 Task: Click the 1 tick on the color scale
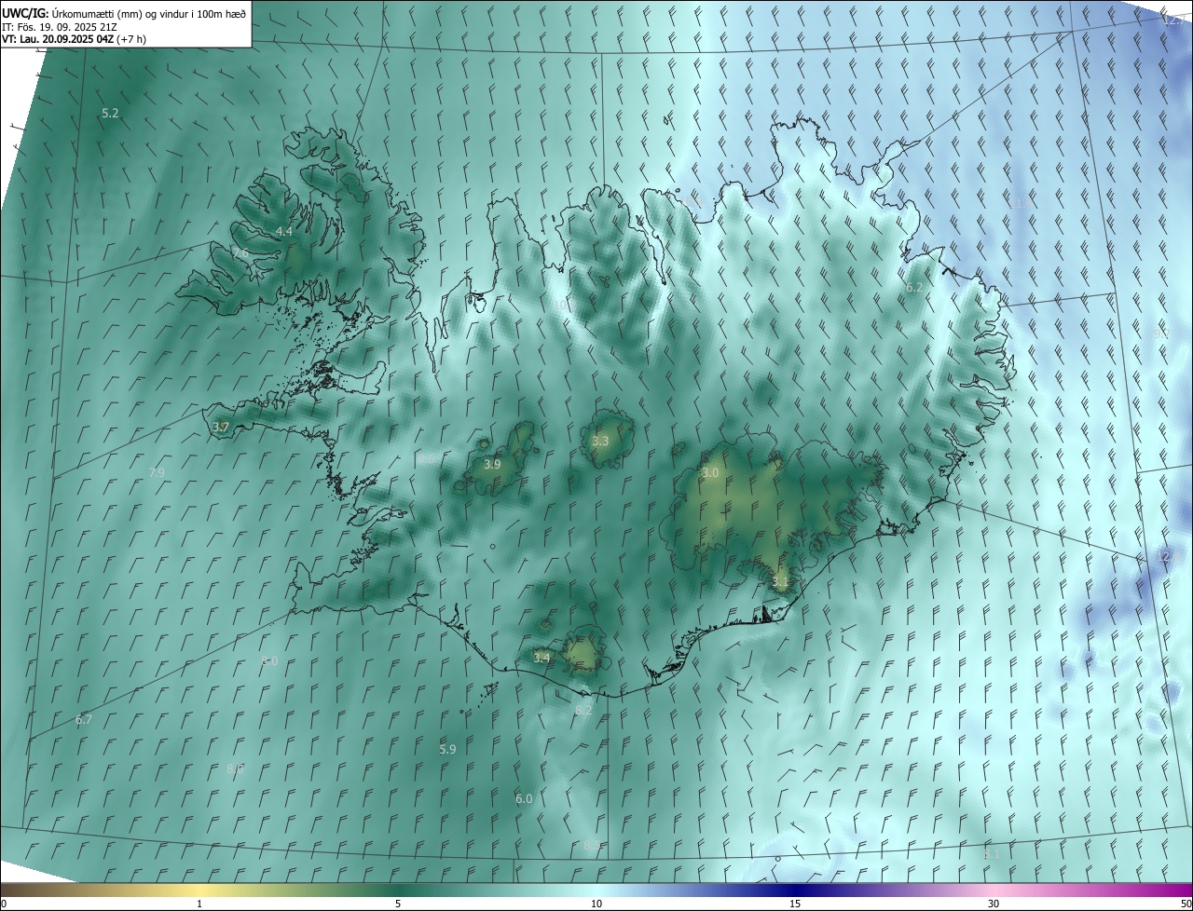[199, 904]
